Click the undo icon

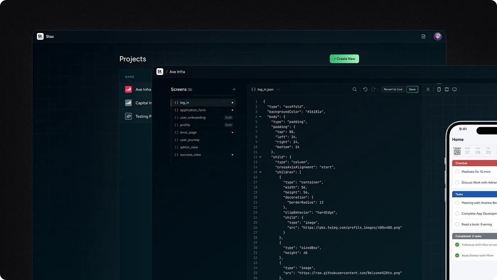pyautogui.click(x=365, y=89)
